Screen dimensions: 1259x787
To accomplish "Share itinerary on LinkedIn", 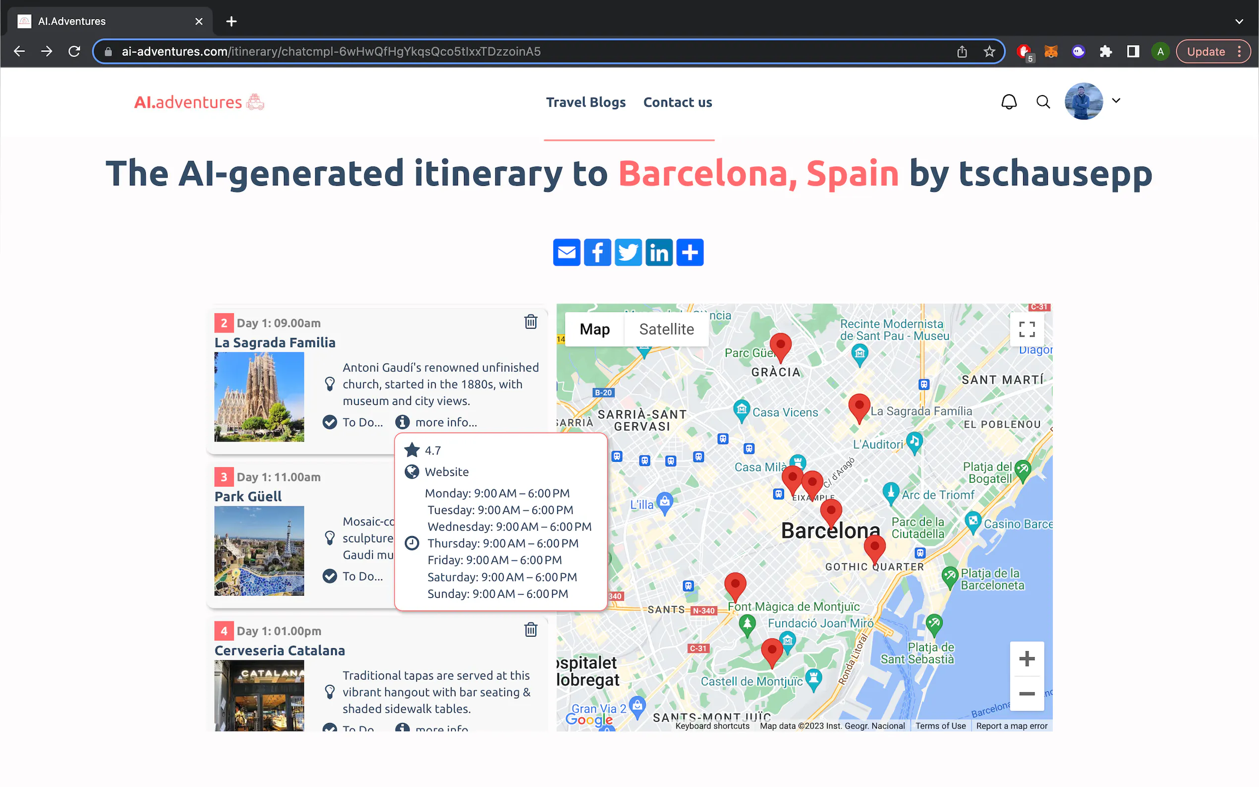I will 659,252.
